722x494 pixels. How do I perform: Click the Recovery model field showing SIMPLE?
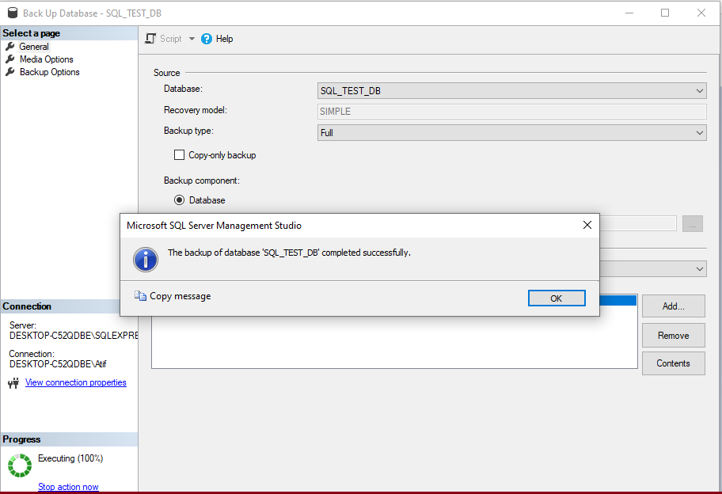[512, 111]
